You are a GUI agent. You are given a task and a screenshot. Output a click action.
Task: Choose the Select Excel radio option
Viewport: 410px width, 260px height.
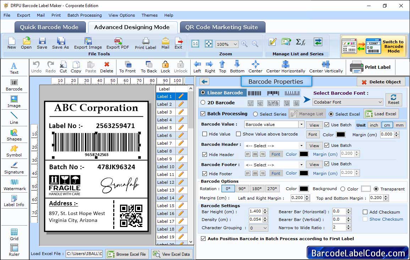coord(331,114)
